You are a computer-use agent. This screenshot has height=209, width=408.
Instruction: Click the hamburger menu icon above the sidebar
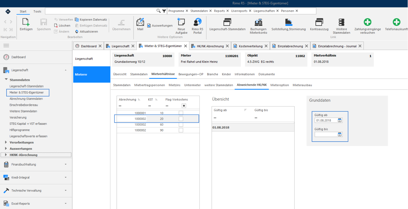(x=6, y=46)
